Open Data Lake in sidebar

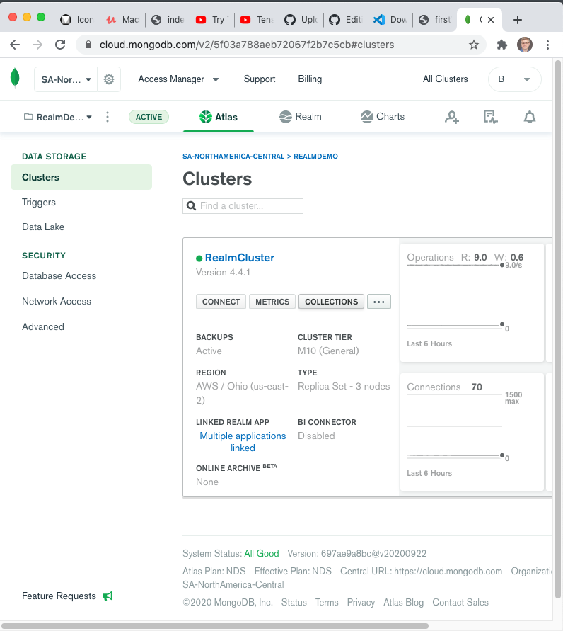pos(43,227)
